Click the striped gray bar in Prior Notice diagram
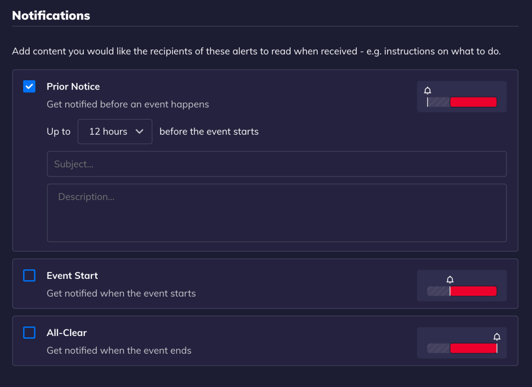The image size is (532, 387). tap(439, 102)
